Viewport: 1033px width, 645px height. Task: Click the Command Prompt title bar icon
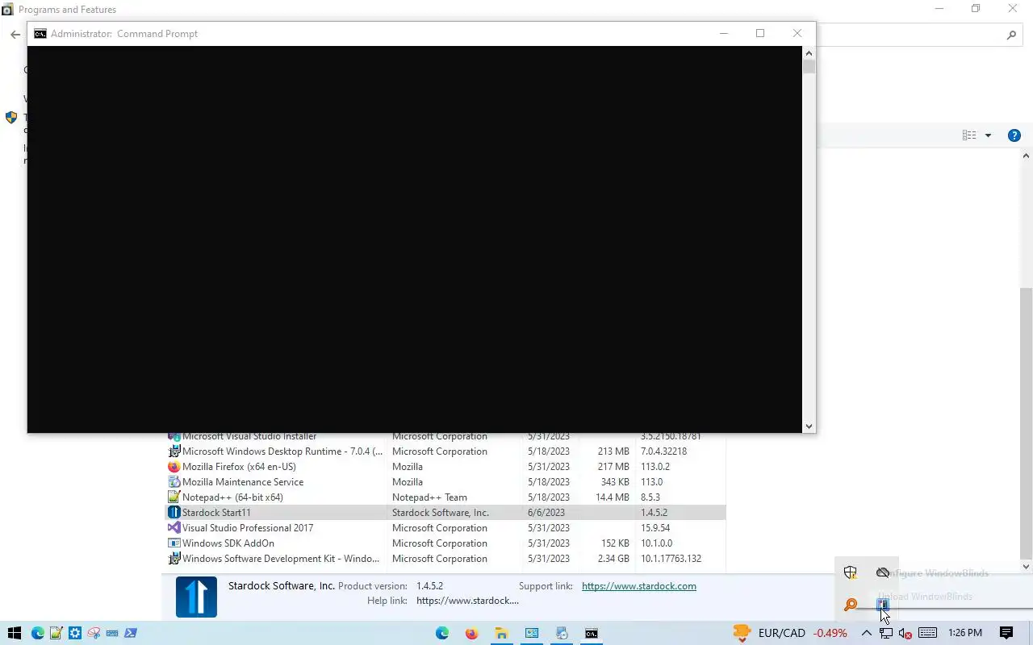(x=40, y=34)
